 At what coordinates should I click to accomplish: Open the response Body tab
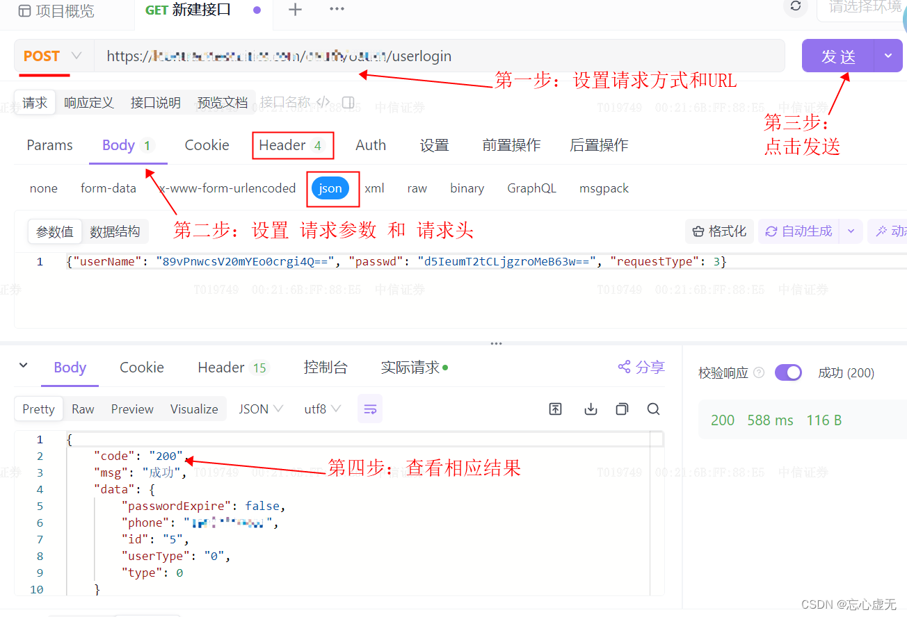coord(70,368)
